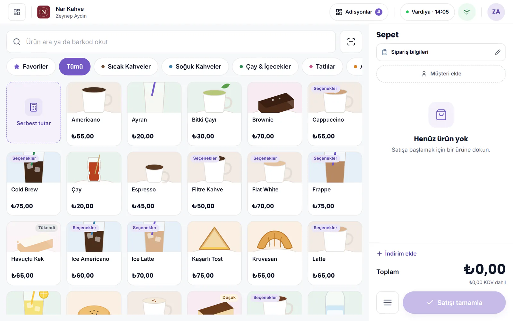Click the İndirim ekle link
This screenshot has height=321, width=513.
[x=397, y=254]
